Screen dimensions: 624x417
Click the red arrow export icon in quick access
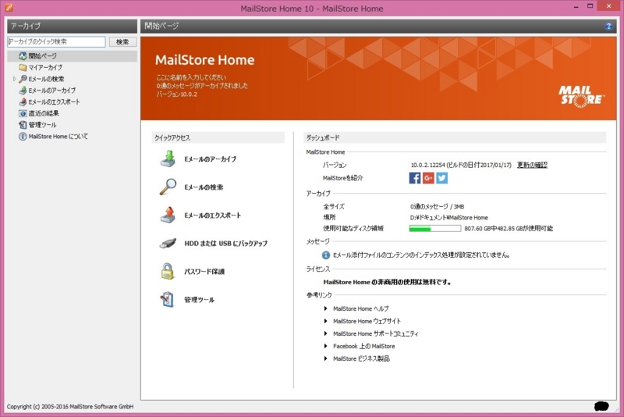[168, 215]
